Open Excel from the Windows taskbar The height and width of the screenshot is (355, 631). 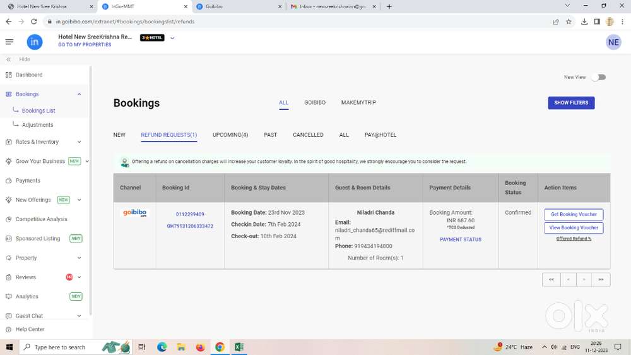click(239, 347)
